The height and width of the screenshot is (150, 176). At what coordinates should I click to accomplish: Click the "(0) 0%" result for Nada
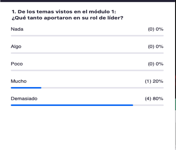[x=156, y=29]
